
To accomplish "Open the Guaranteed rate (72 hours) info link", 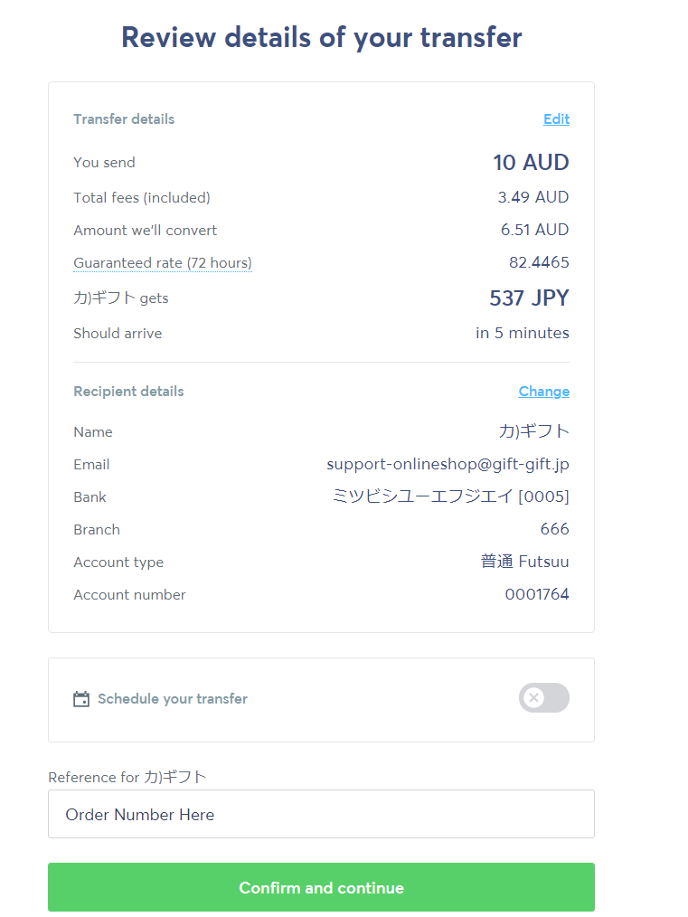I will pos(163,263).
